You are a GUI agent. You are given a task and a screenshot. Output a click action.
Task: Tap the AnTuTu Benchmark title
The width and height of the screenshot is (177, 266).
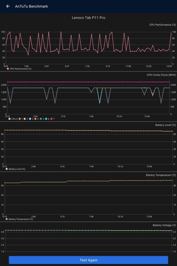32,6
